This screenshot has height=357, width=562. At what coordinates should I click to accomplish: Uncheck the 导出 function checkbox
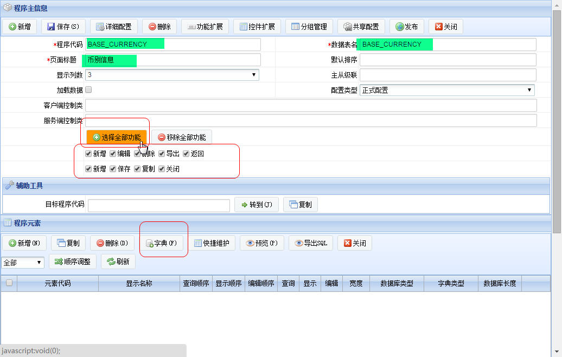pyautogui.click(x=162, y=154)
